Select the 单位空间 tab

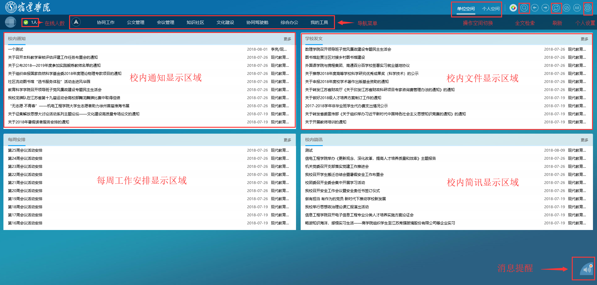click(466, 9)
